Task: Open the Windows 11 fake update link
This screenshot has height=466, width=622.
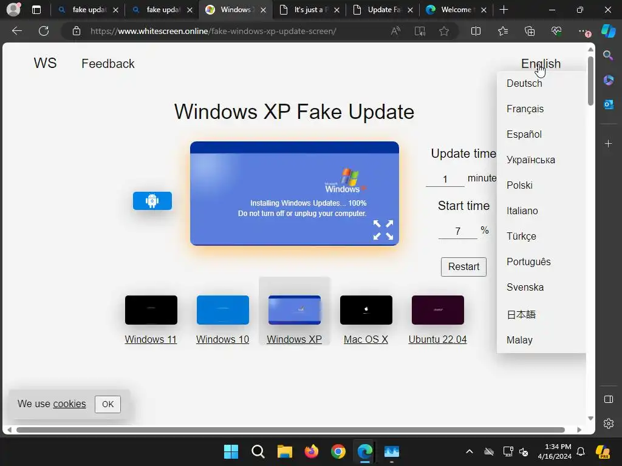Action: (151, 339)
